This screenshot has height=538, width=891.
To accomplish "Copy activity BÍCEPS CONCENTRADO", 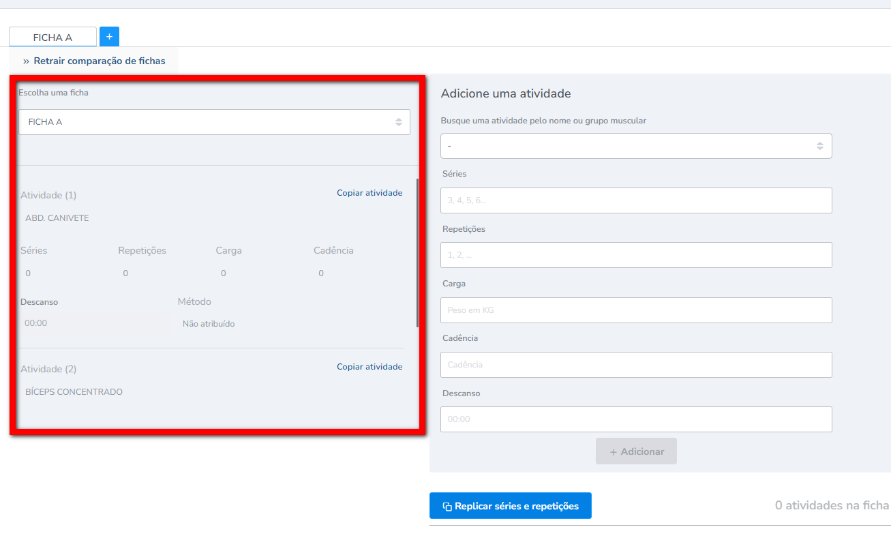I will pos(369,367).
